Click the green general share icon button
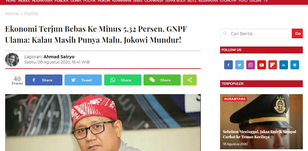 point(190,80)
